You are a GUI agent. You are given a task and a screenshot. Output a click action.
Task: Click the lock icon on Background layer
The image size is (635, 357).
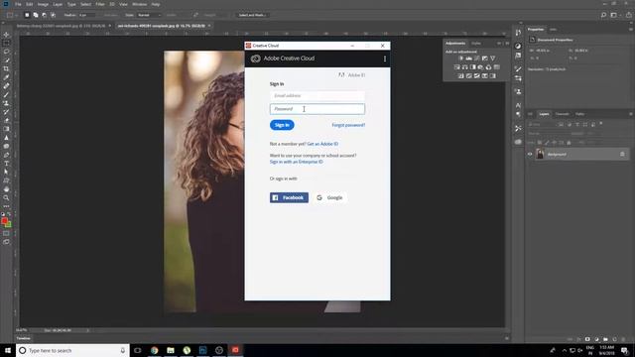tap(622, 155)
